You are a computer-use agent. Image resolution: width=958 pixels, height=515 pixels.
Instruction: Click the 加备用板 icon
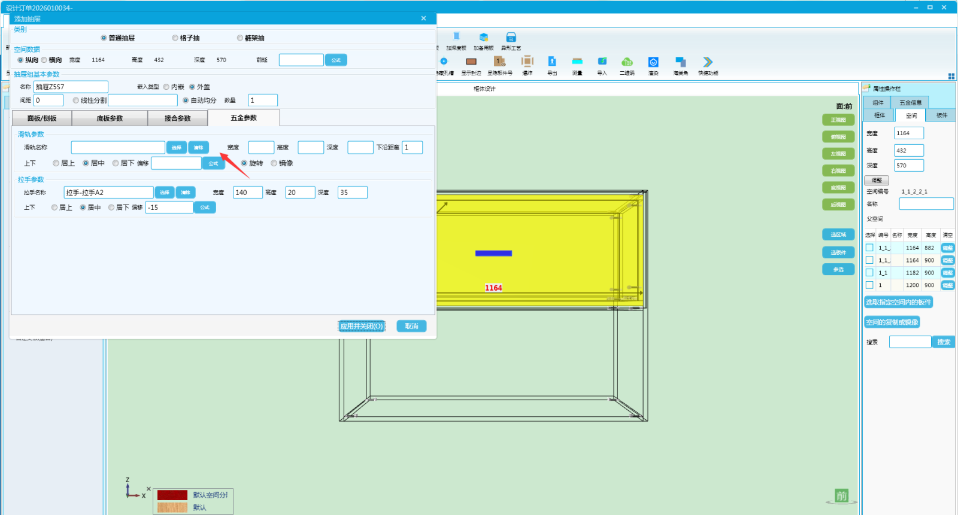click(x=484, y=38)
